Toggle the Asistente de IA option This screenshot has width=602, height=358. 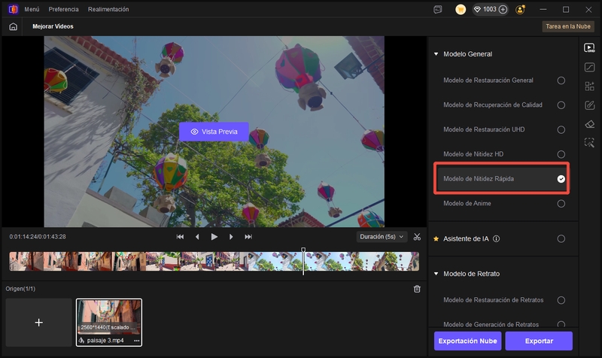[561, 239]
